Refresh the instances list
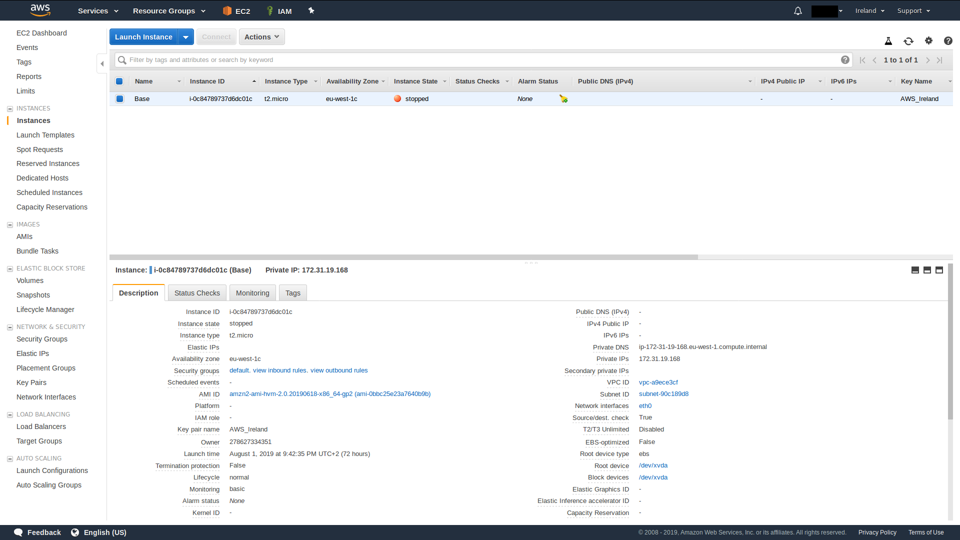This screenshot has width=960, height=540. [x=908, y=41]
